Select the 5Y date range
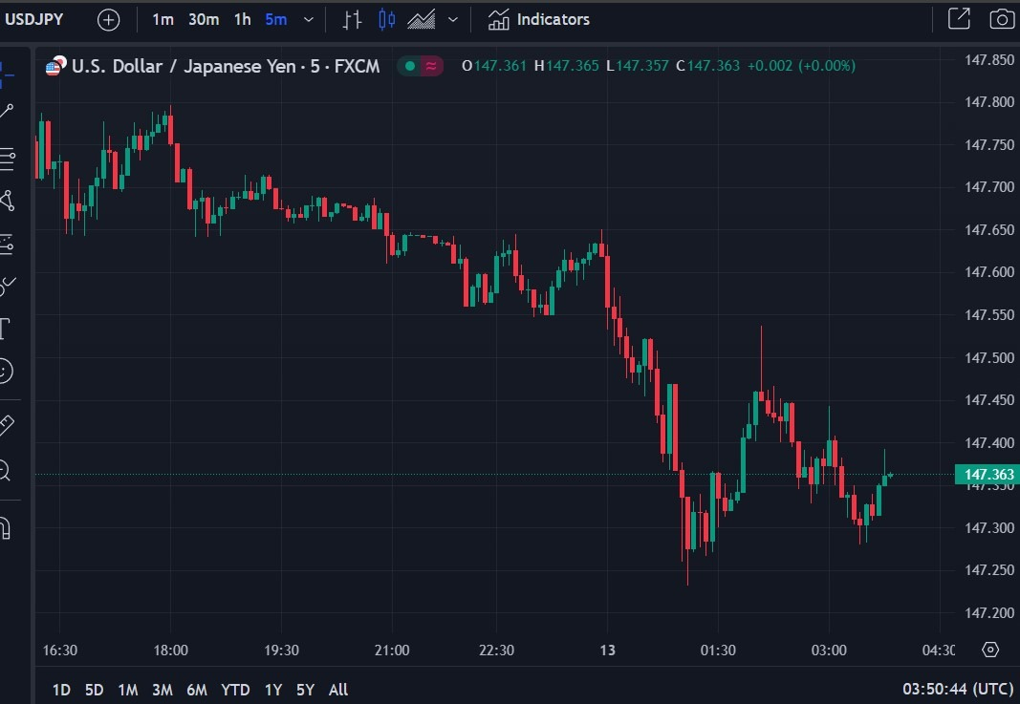This screenshot has width=1020, height=704. [x=305, y=690]
